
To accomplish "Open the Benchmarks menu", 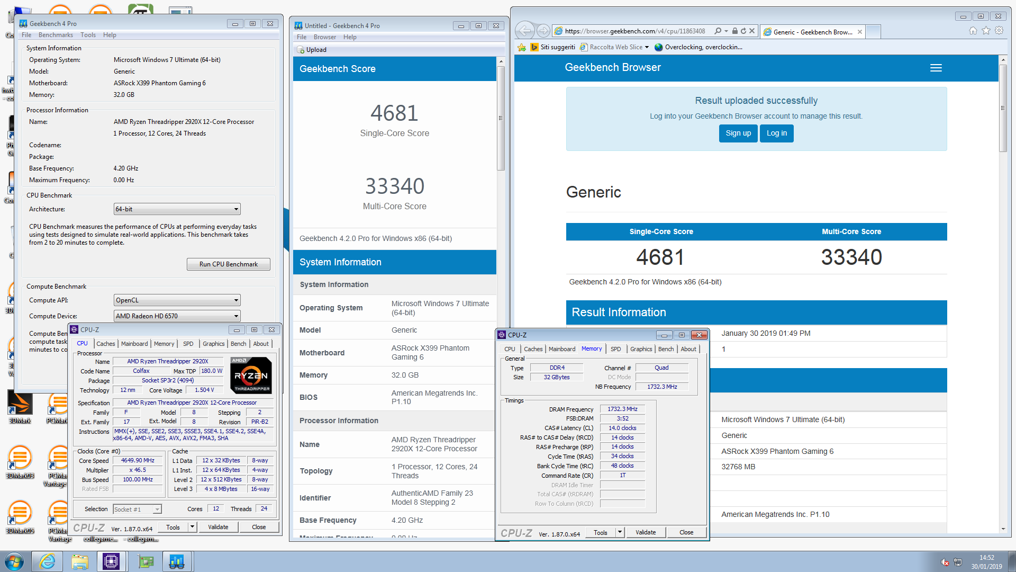I will (x=56, y=35).
